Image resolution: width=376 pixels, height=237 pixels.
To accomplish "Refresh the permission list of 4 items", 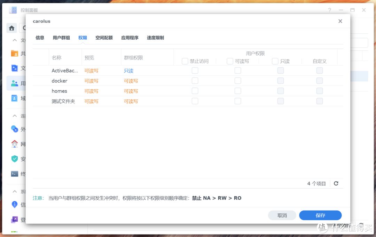I will (x=336, y=183).
